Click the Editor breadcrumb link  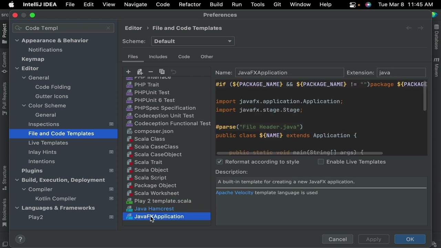point(133,28)
